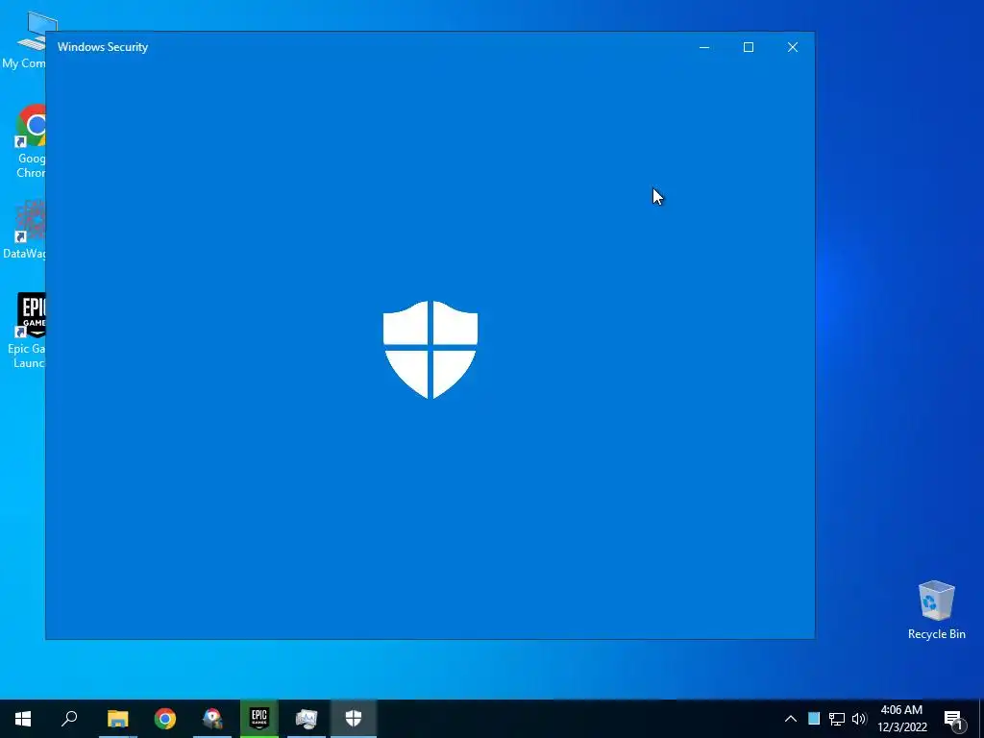Open the taskbar app between Chrome and Epic Games
984x738 pixels.
pyautogui.click(x=212, y=719)
